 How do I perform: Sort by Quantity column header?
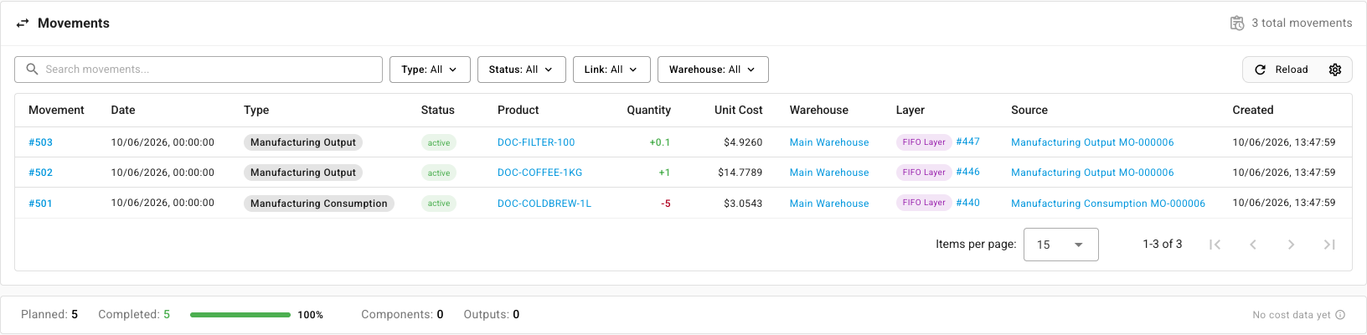click(648, 110)
